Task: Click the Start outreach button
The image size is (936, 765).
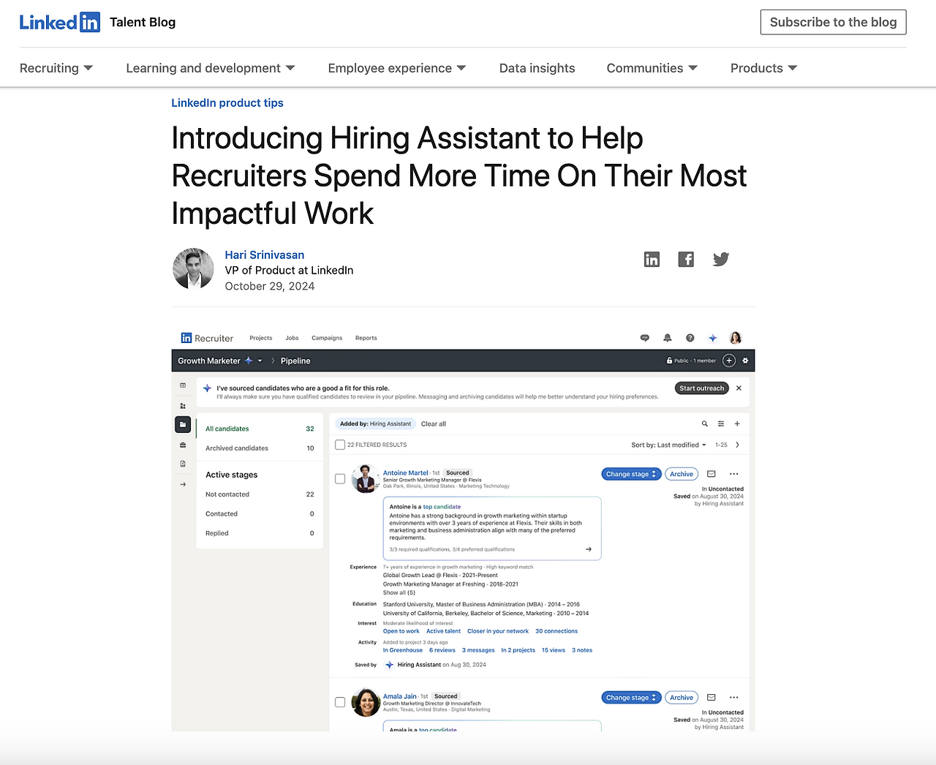Action: pos(702,388)
